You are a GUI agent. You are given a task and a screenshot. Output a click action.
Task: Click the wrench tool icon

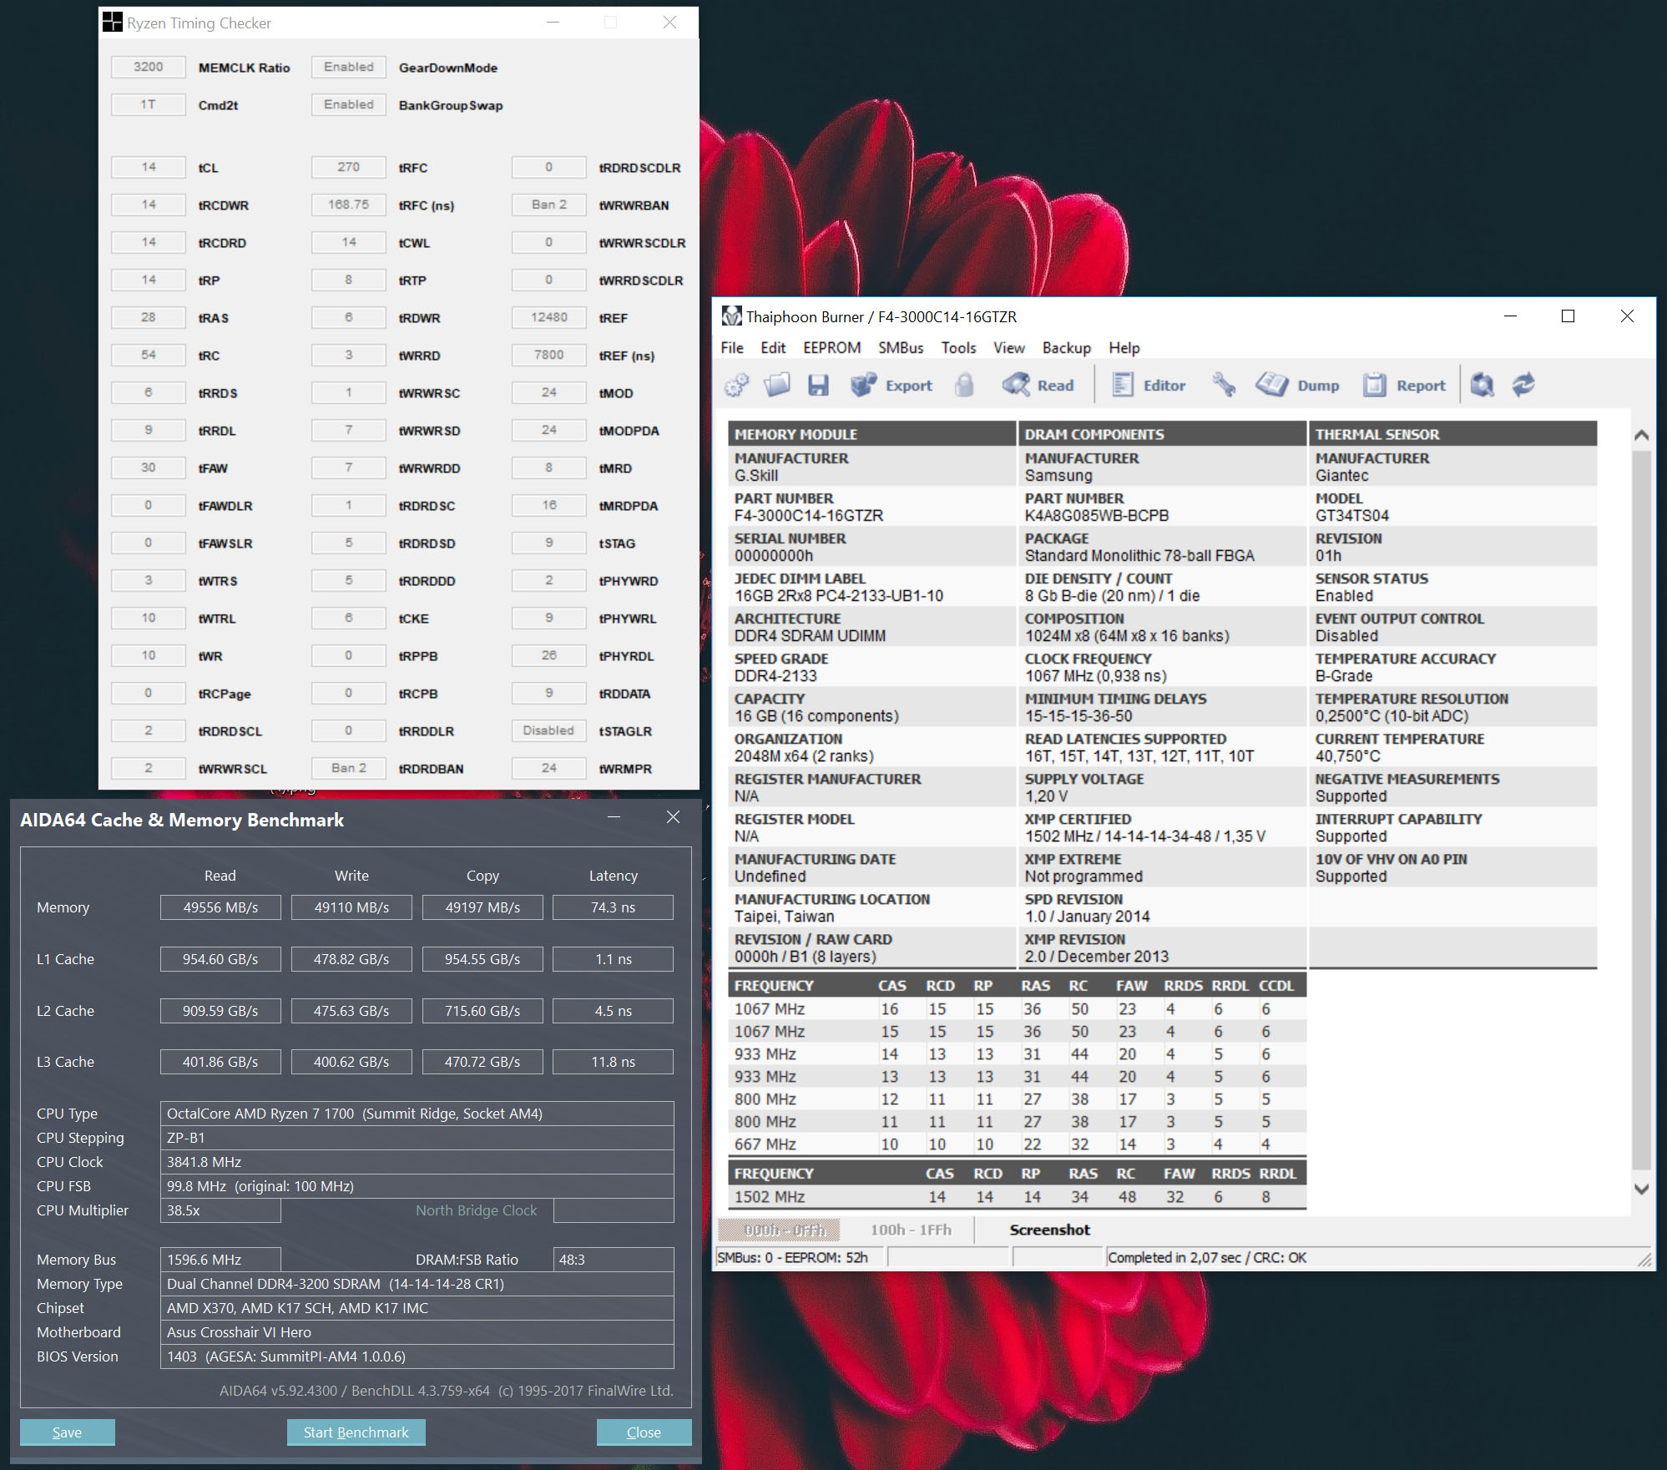click(1224, 385)
